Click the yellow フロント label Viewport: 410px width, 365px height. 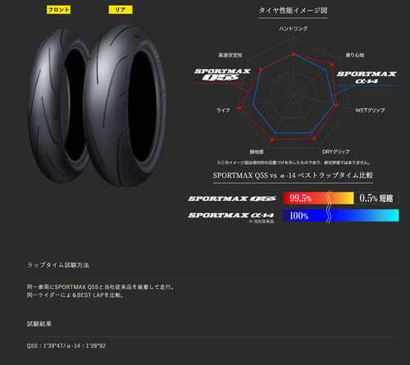58,10
